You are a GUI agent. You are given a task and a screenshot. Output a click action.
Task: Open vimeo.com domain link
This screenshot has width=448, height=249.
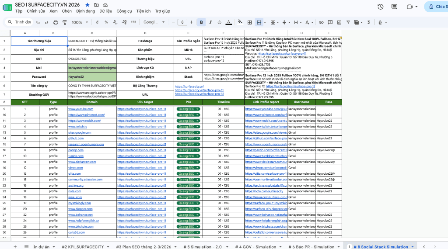tap(76, 168)
